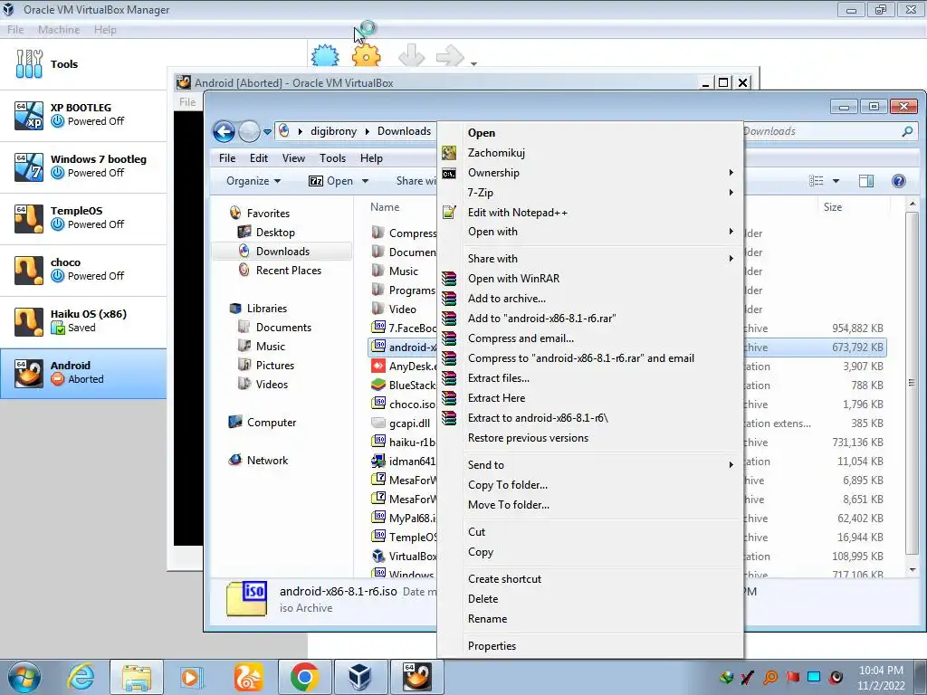927x695 pixels.
Task: Select the Haiku OS (x86) VM
Action: (x=83, y=321)
